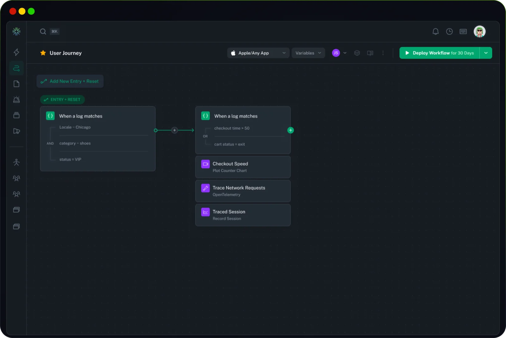Expand the Variables dropdown

(x=308, y=53)
